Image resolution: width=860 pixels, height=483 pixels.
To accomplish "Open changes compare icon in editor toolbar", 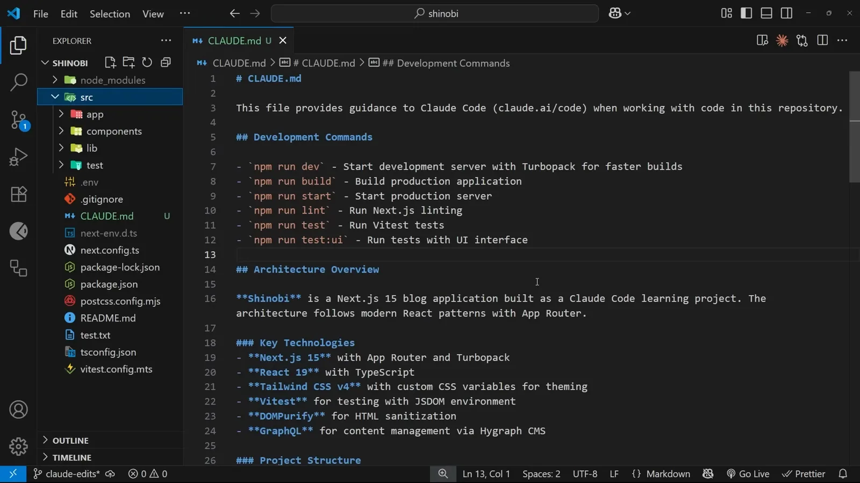I will 802,41.
